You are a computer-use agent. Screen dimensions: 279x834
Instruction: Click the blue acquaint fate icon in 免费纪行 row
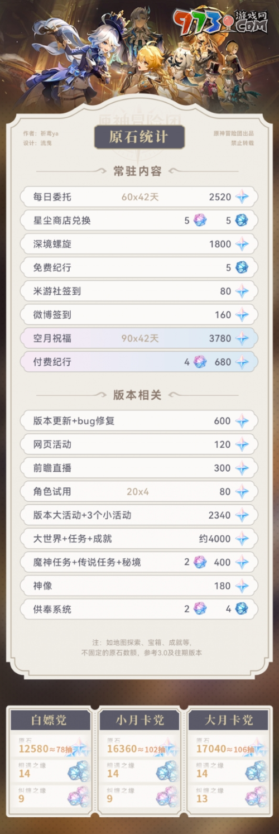click(242, 267)
